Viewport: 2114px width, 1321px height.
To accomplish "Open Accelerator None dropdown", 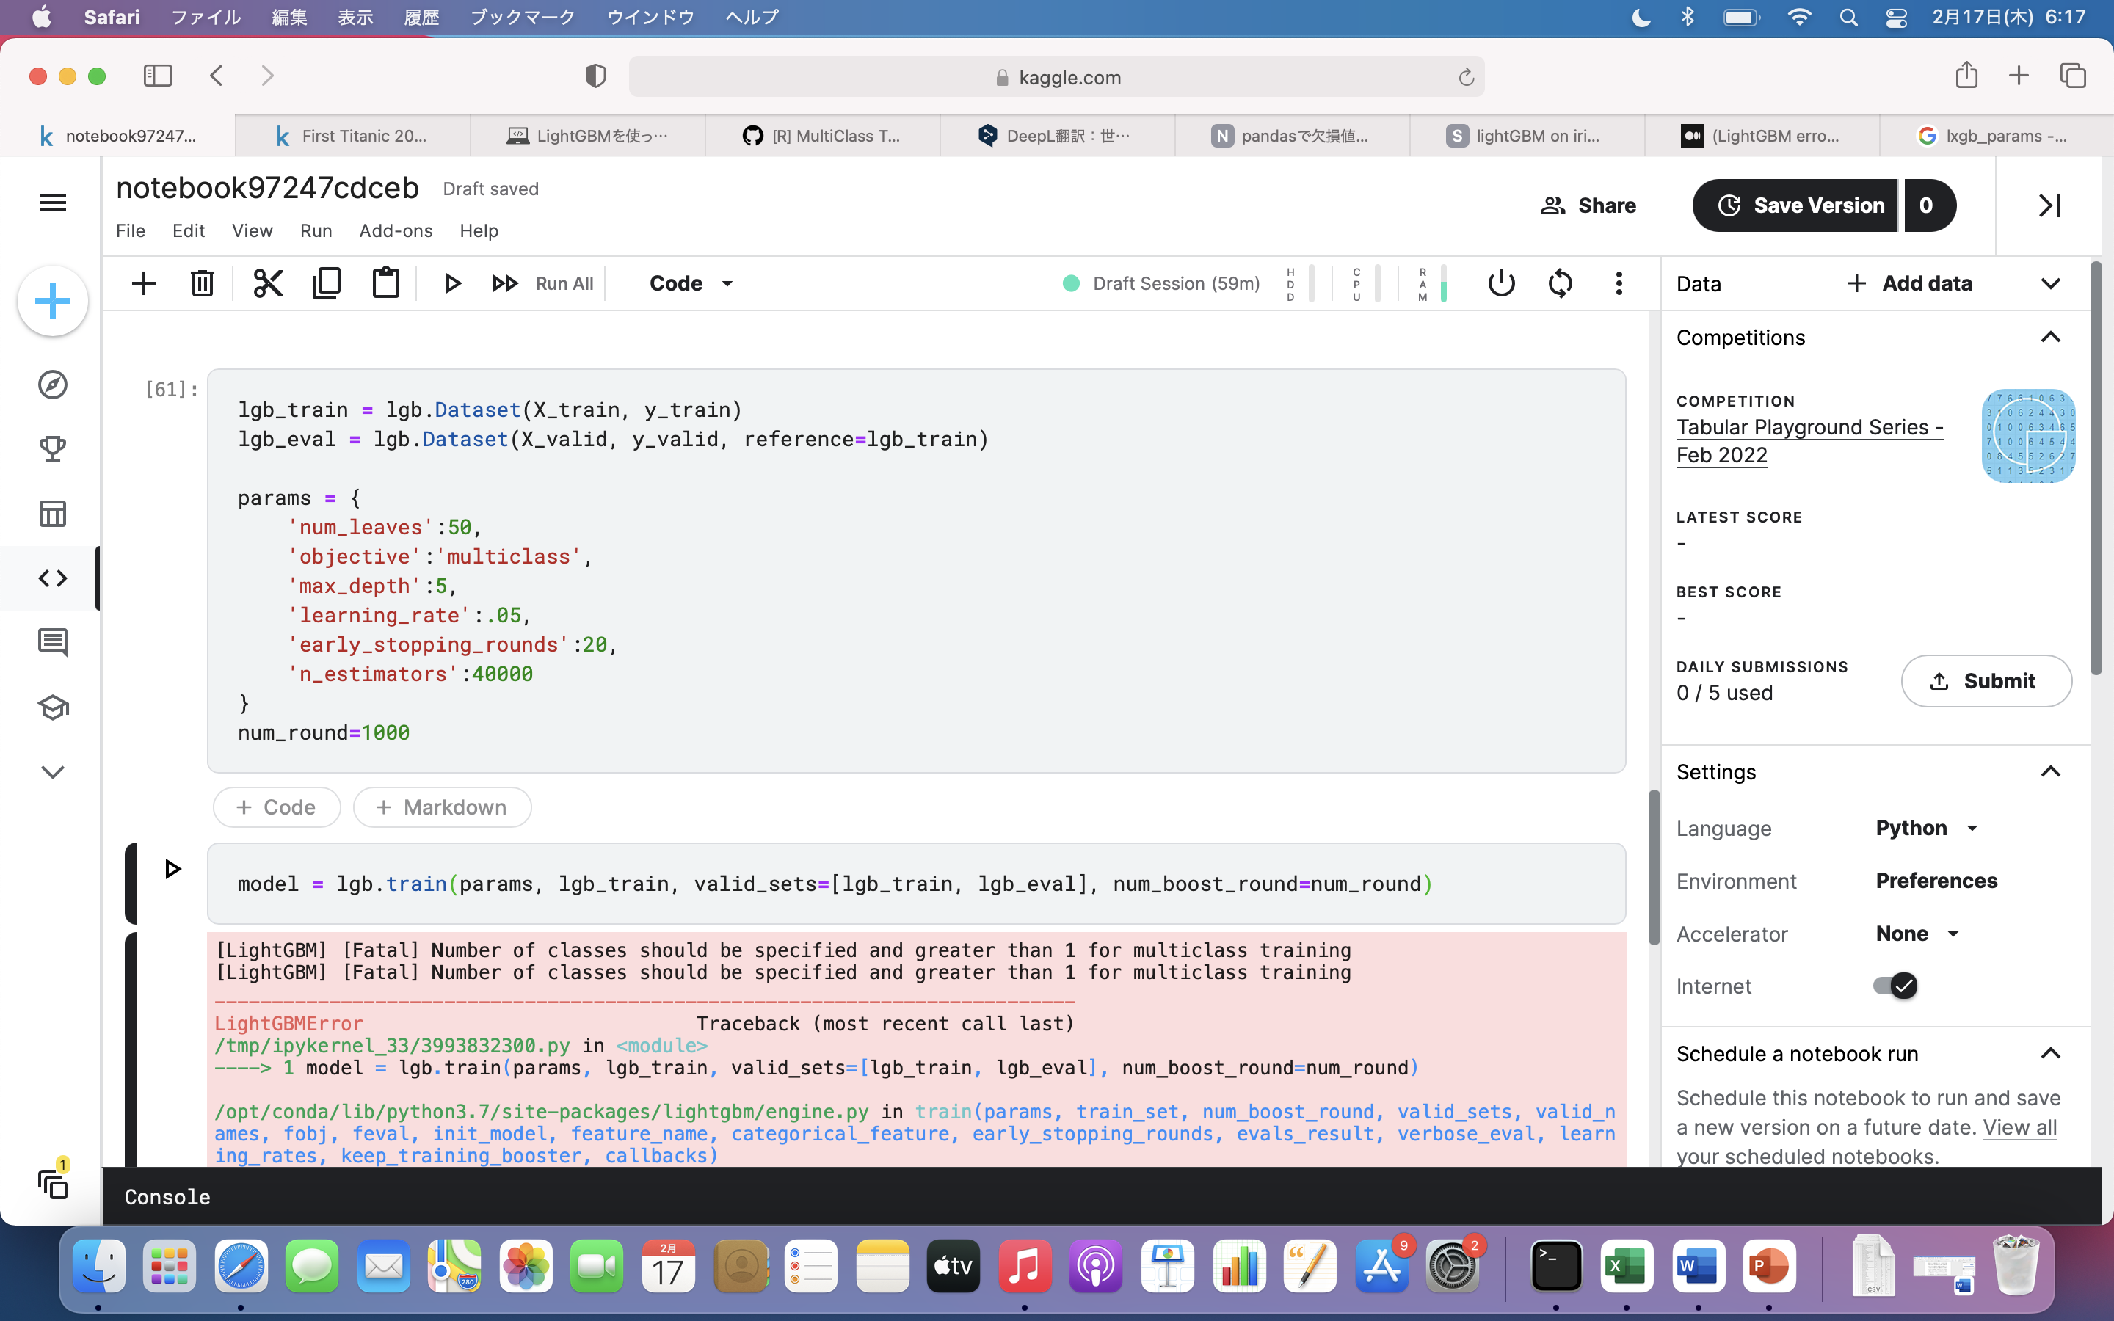I will [1917, 934].
